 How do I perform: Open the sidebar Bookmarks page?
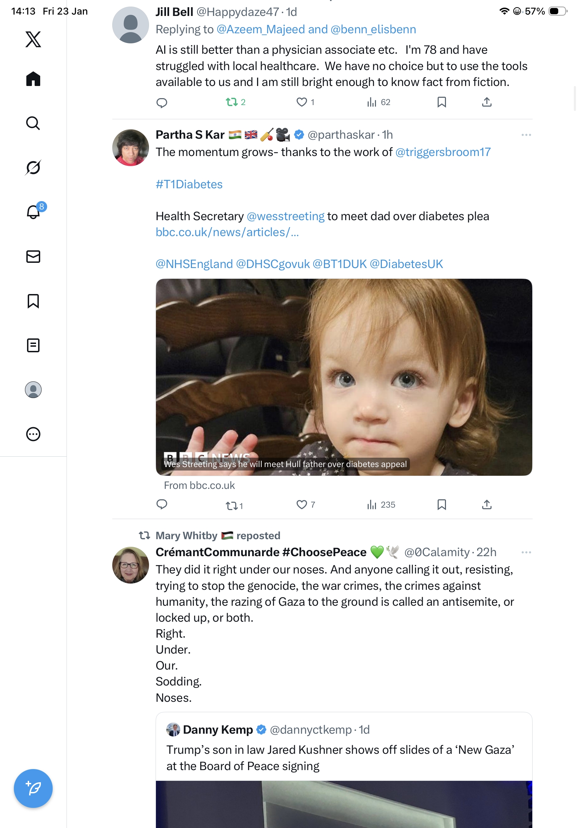[33, 301]
